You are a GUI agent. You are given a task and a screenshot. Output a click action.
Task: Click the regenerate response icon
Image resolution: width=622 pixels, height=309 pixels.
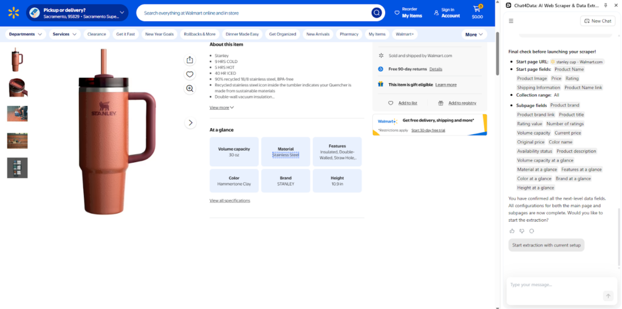[x=531, y=231]
